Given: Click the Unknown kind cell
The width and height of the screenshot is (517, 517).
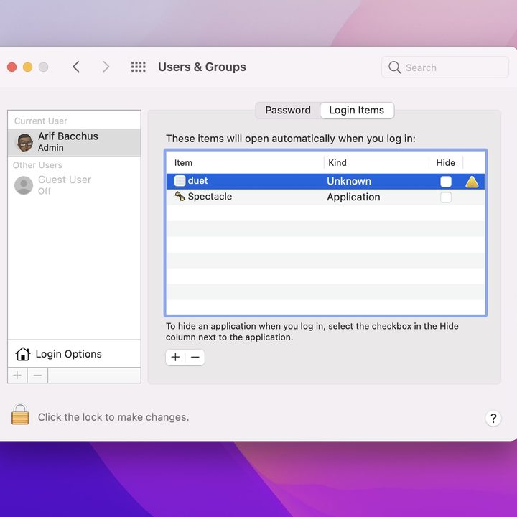Looking at the screenshot, I should (x=349, y=181).
